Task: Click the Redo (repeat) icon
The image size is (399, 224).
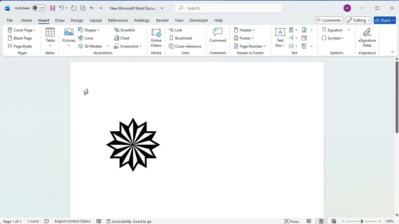Action: pyautogui.click(x=74, y=8)
